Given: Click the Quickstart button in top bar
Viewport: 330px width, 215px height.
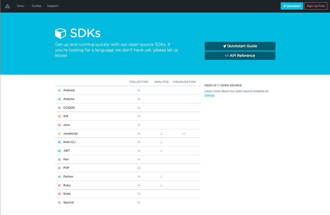Looking at the screenshot, I should (292, 6).
